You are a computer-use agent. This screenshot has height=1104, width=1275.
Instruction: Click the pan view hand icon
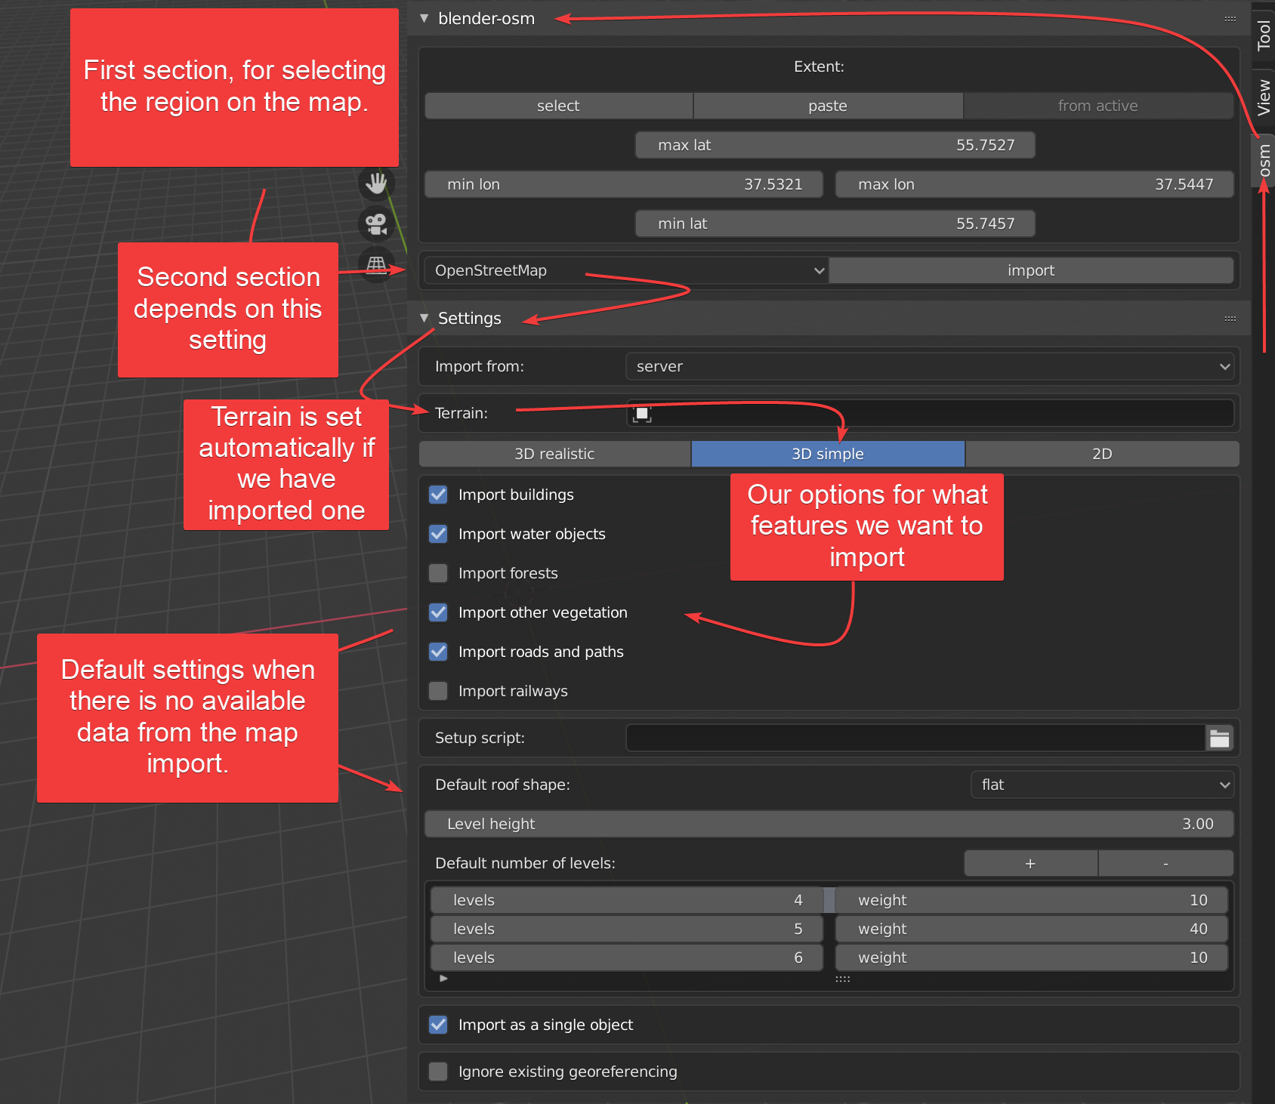click(x=375, y=183)
